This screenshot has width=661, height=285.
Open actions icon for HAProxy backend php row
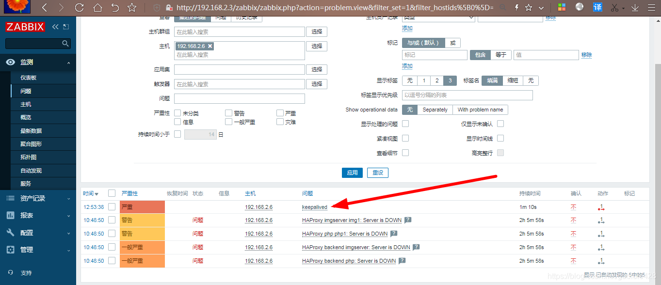(601, 261)
